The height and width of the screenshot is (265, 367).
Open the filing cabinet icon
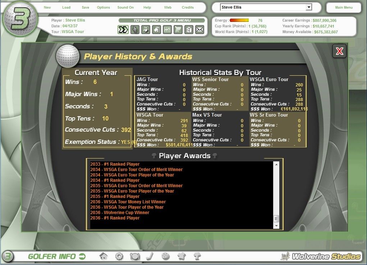[x=189, y=30]
